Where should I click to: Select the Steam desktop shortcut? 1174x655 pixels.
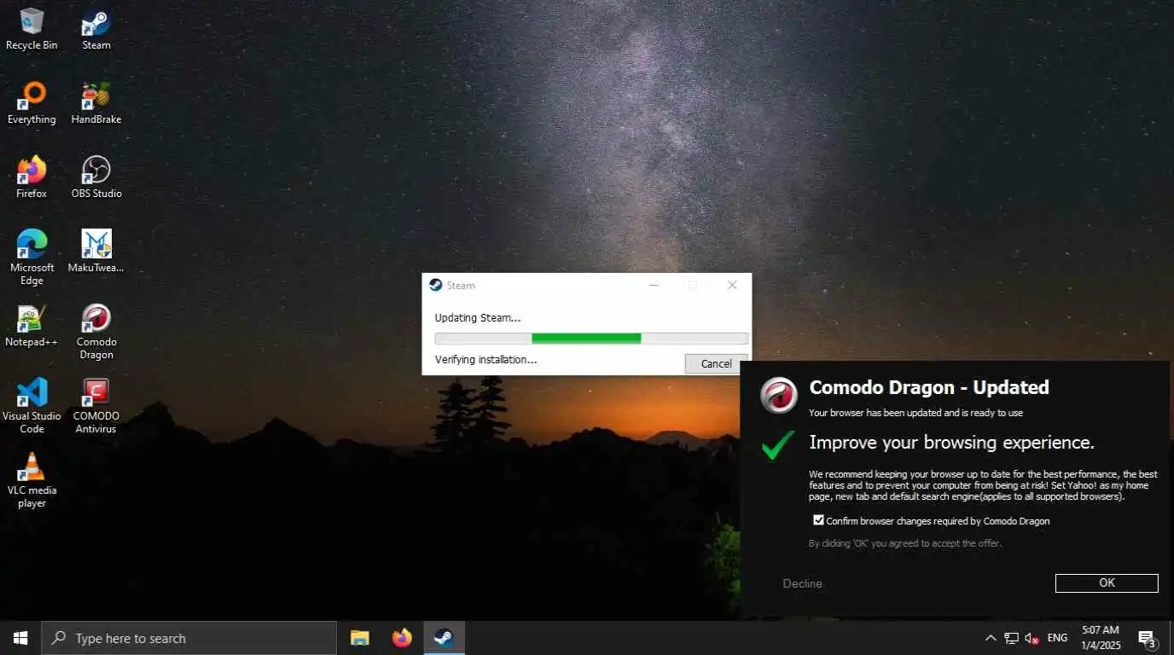[96, 29]
